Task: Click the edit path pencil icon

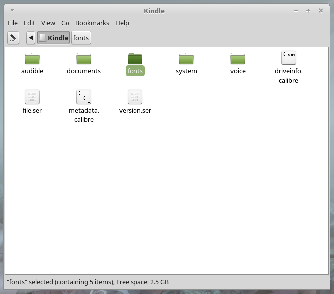Action: 13,38
